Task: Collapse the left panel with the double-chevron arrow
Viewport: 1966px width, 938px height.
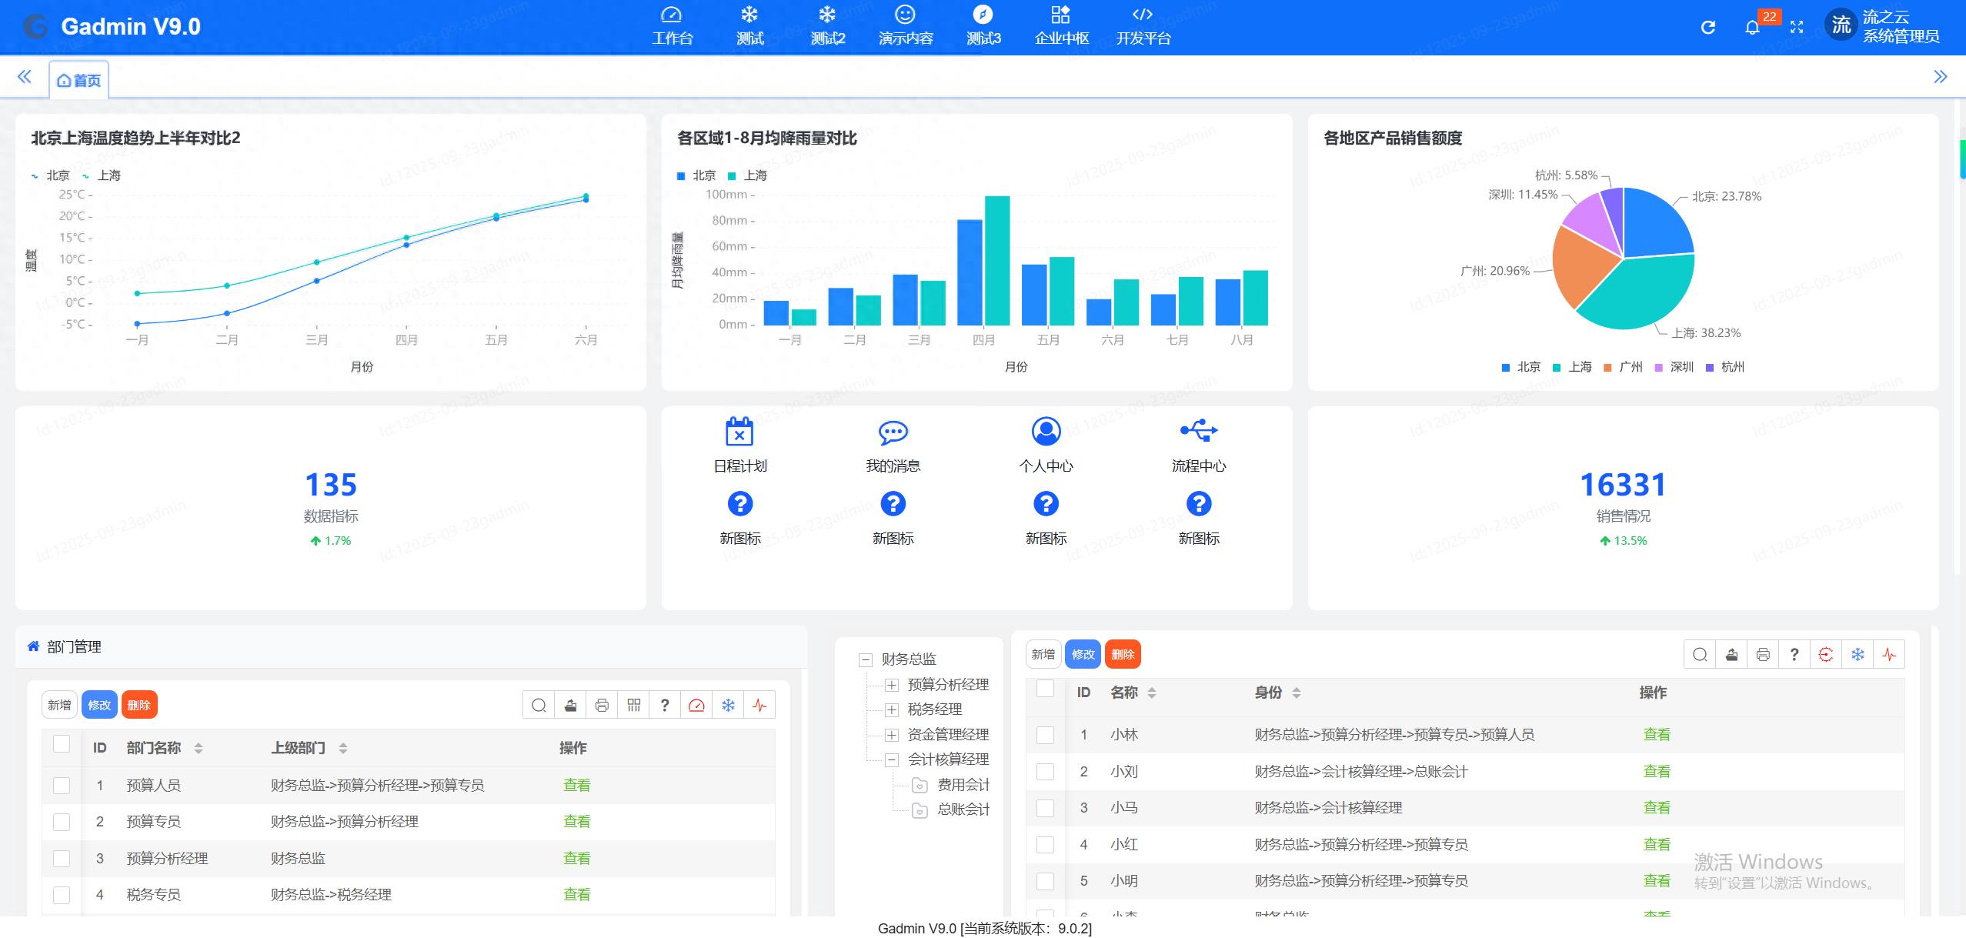Action: click(x=24, y=76)
